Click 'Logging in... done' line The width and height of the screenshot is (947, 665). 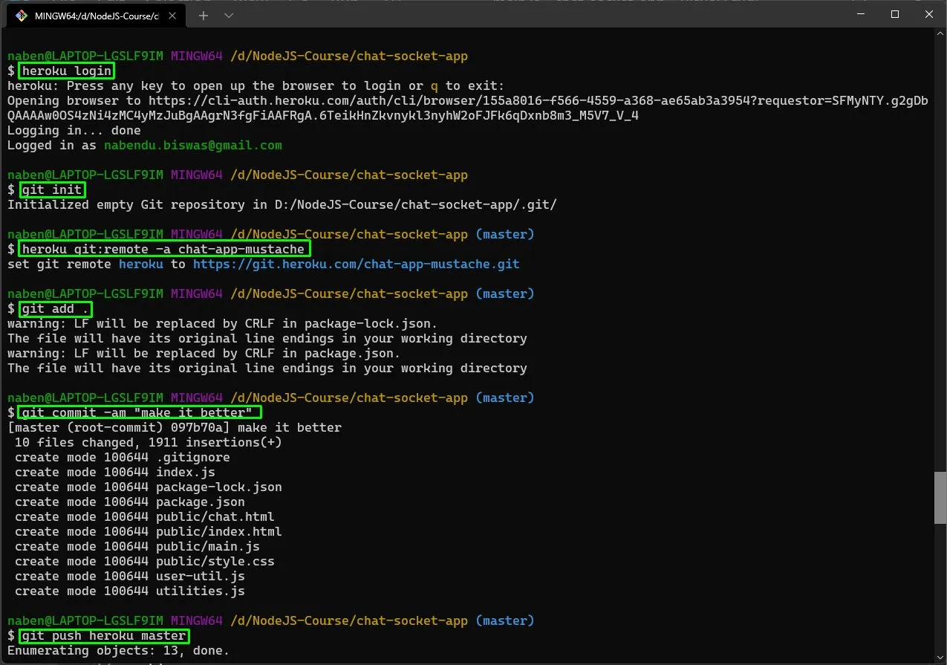pos(74,131)
